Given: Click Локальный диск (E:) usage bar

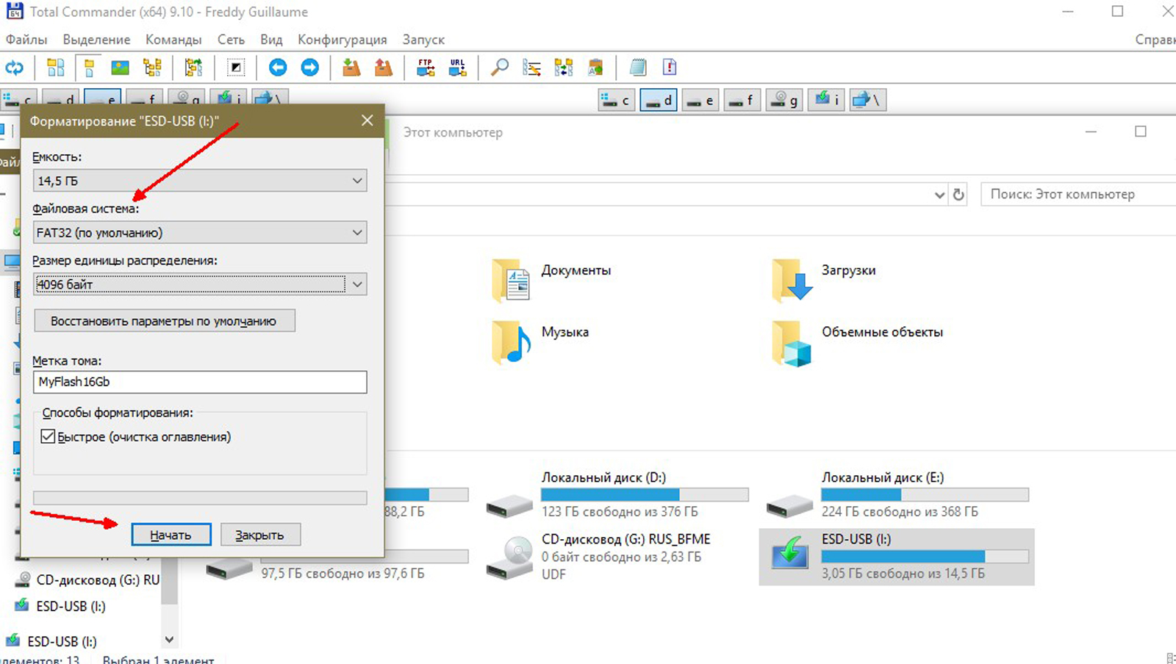Looking at the screenshot, I should (925, 494).
